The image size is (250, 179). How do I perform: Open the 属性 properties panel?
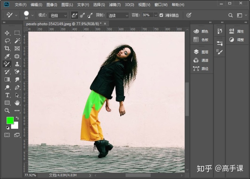[236, 31]
